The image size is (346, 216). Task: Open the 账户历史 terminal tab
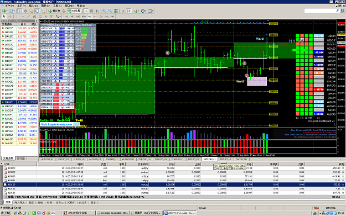[19, 202]
